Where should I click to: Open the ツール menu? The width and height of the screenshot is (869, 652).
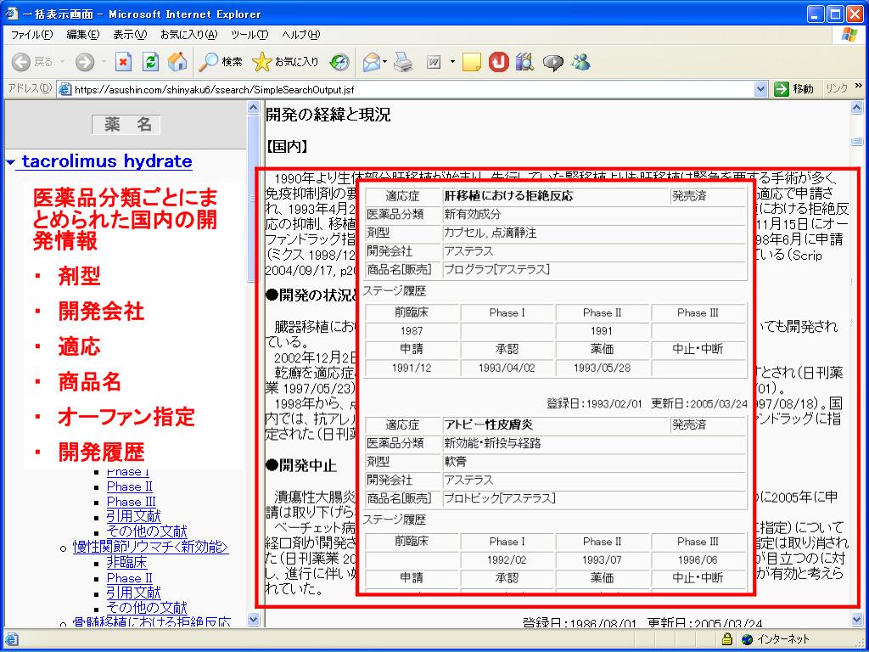[x=249, y=35]
